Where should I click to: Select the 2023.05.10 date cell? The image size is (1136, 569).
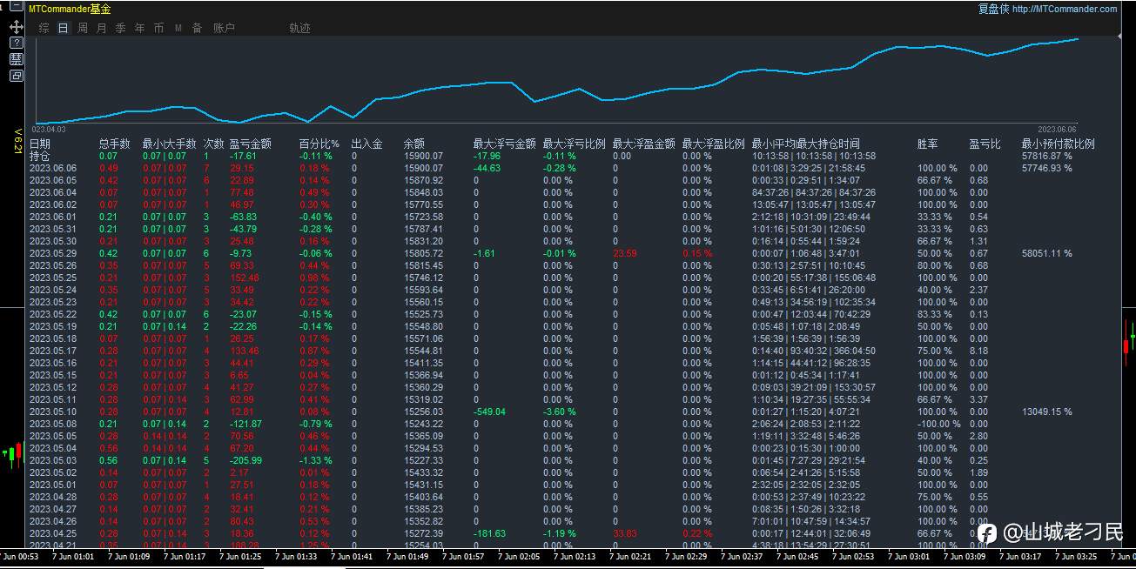(x=53, y=412)
